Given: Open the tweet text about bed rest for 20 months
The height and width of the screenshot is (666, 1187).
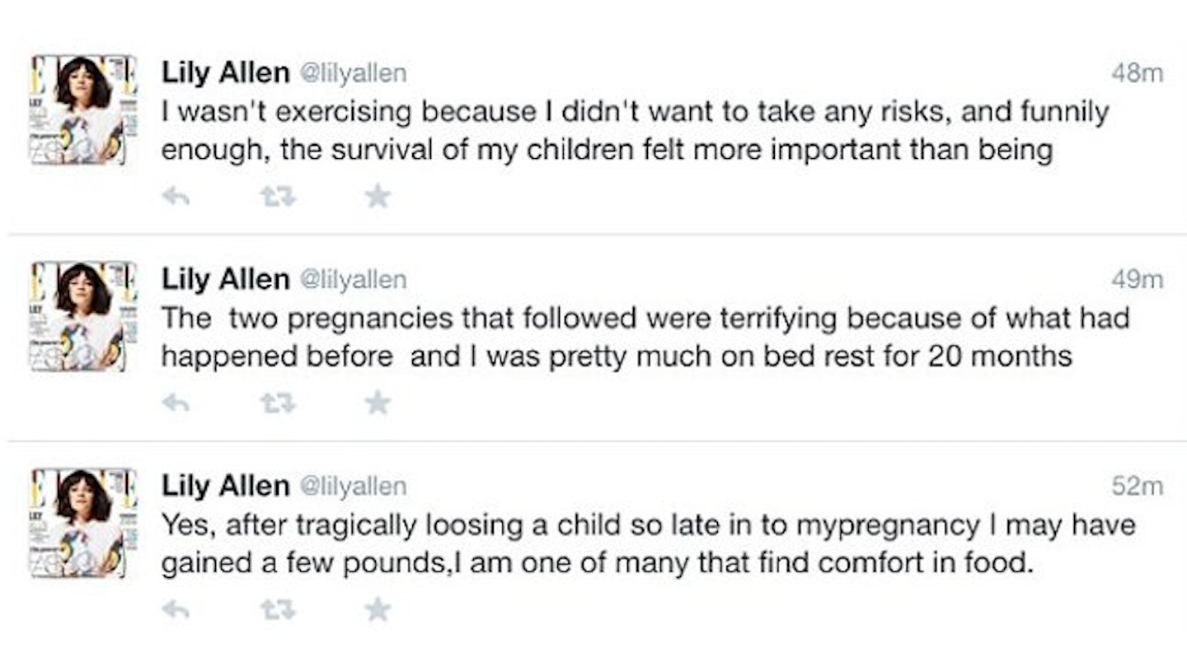Looking at the screenshot, I should 645,338.
